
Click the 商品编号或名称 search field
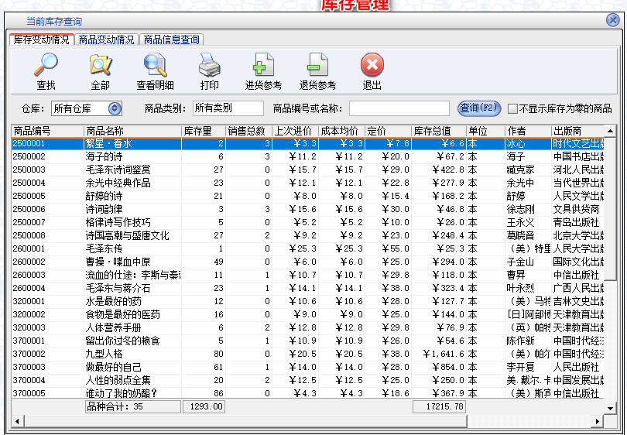point(399,108)
